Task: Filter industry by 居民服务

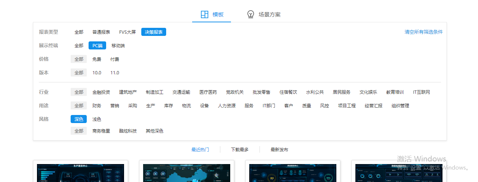Action: click(x=341, y=92)
